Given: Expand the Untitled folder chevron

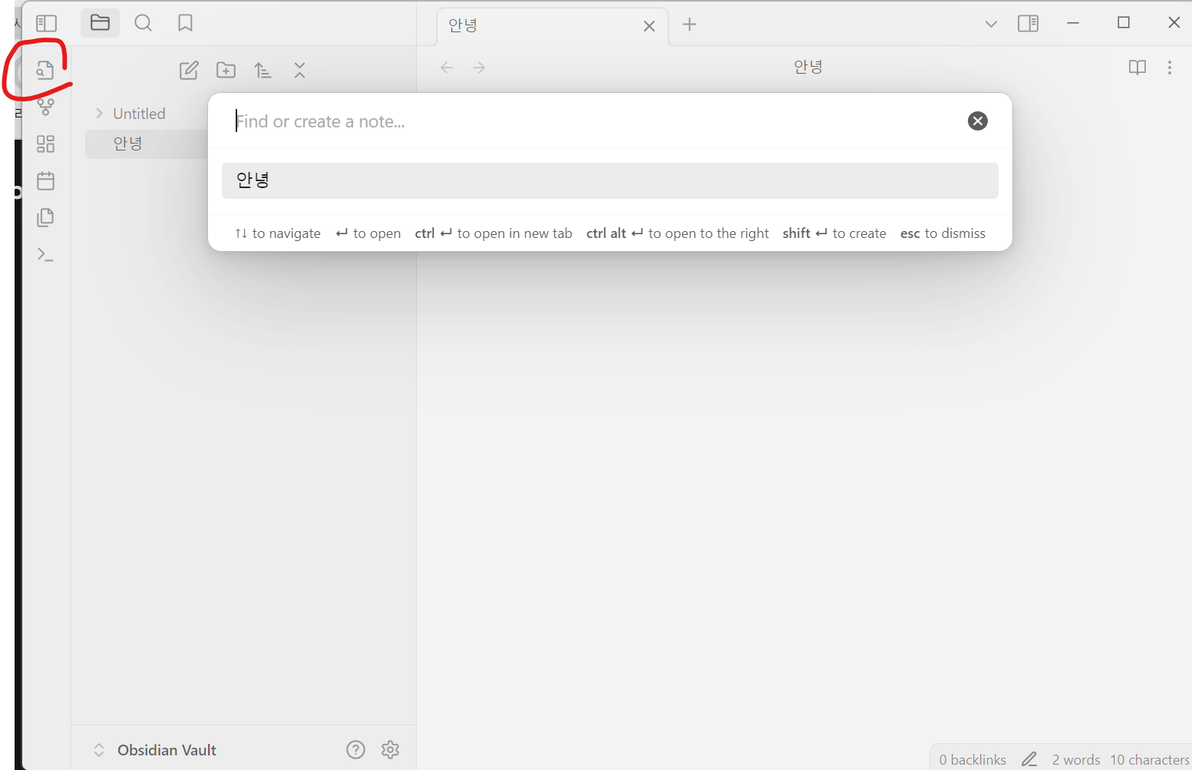Looking at the screenshot, I should [99, 114].
